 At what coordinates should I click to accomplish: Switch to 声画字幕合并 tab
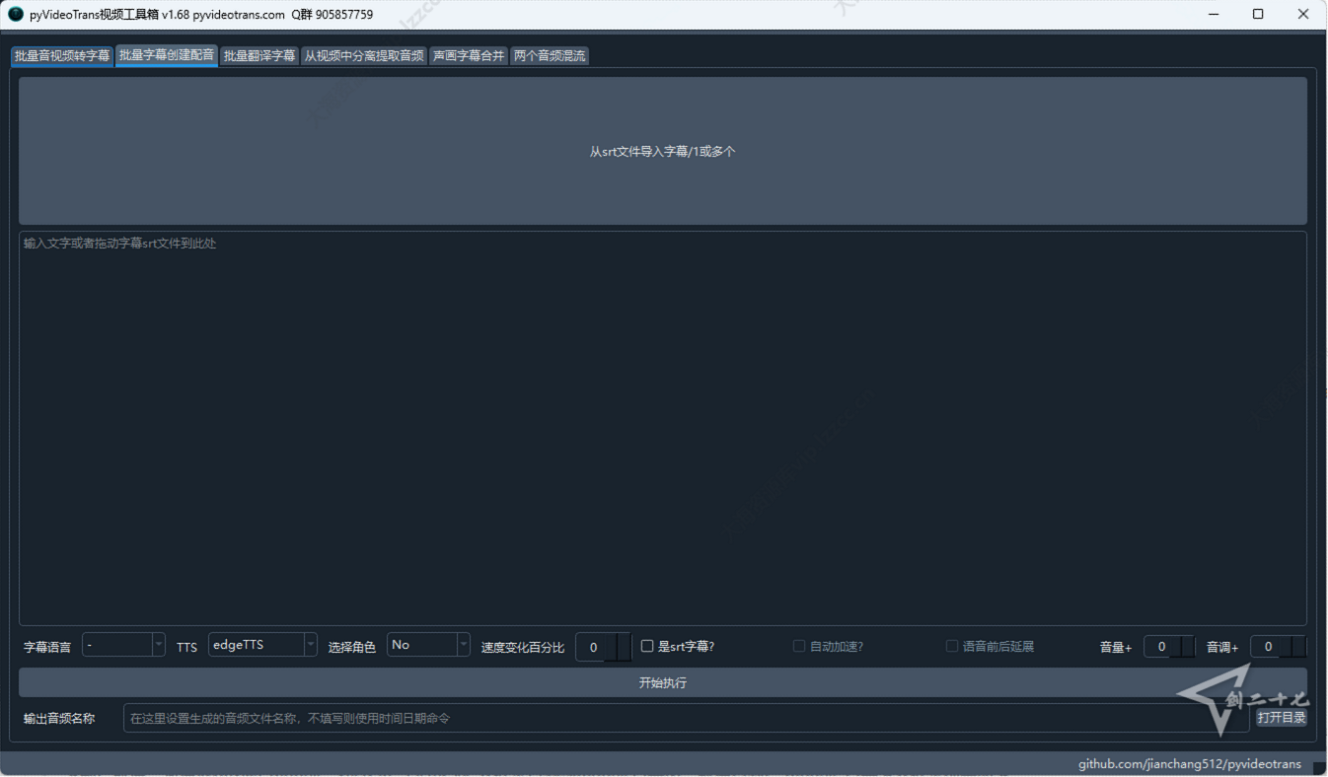tap(469, 56)
